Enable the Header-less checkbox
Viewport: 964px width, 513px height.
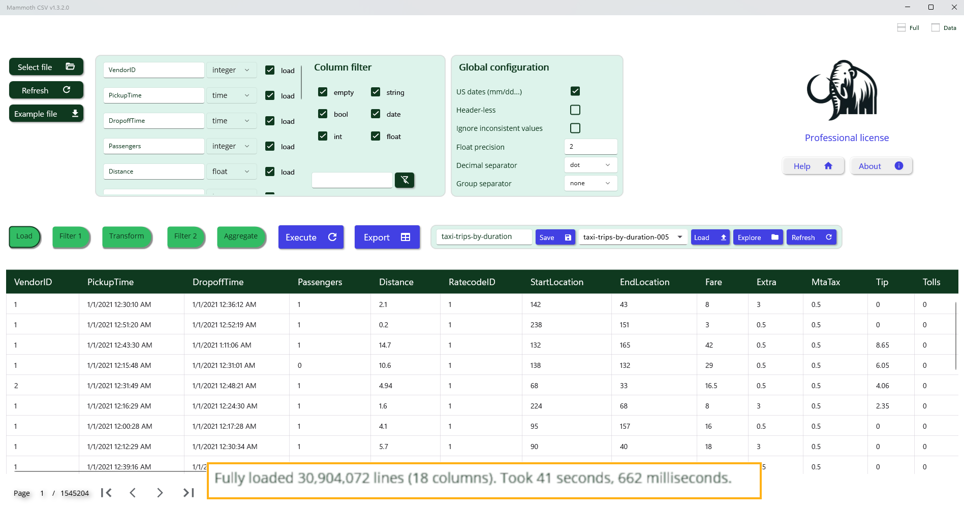click(575, 110)
